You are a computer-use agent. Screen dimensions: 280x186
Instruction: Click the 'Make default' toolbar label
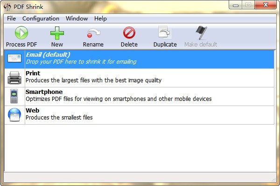pyautogui.click(x=201, y=45)
